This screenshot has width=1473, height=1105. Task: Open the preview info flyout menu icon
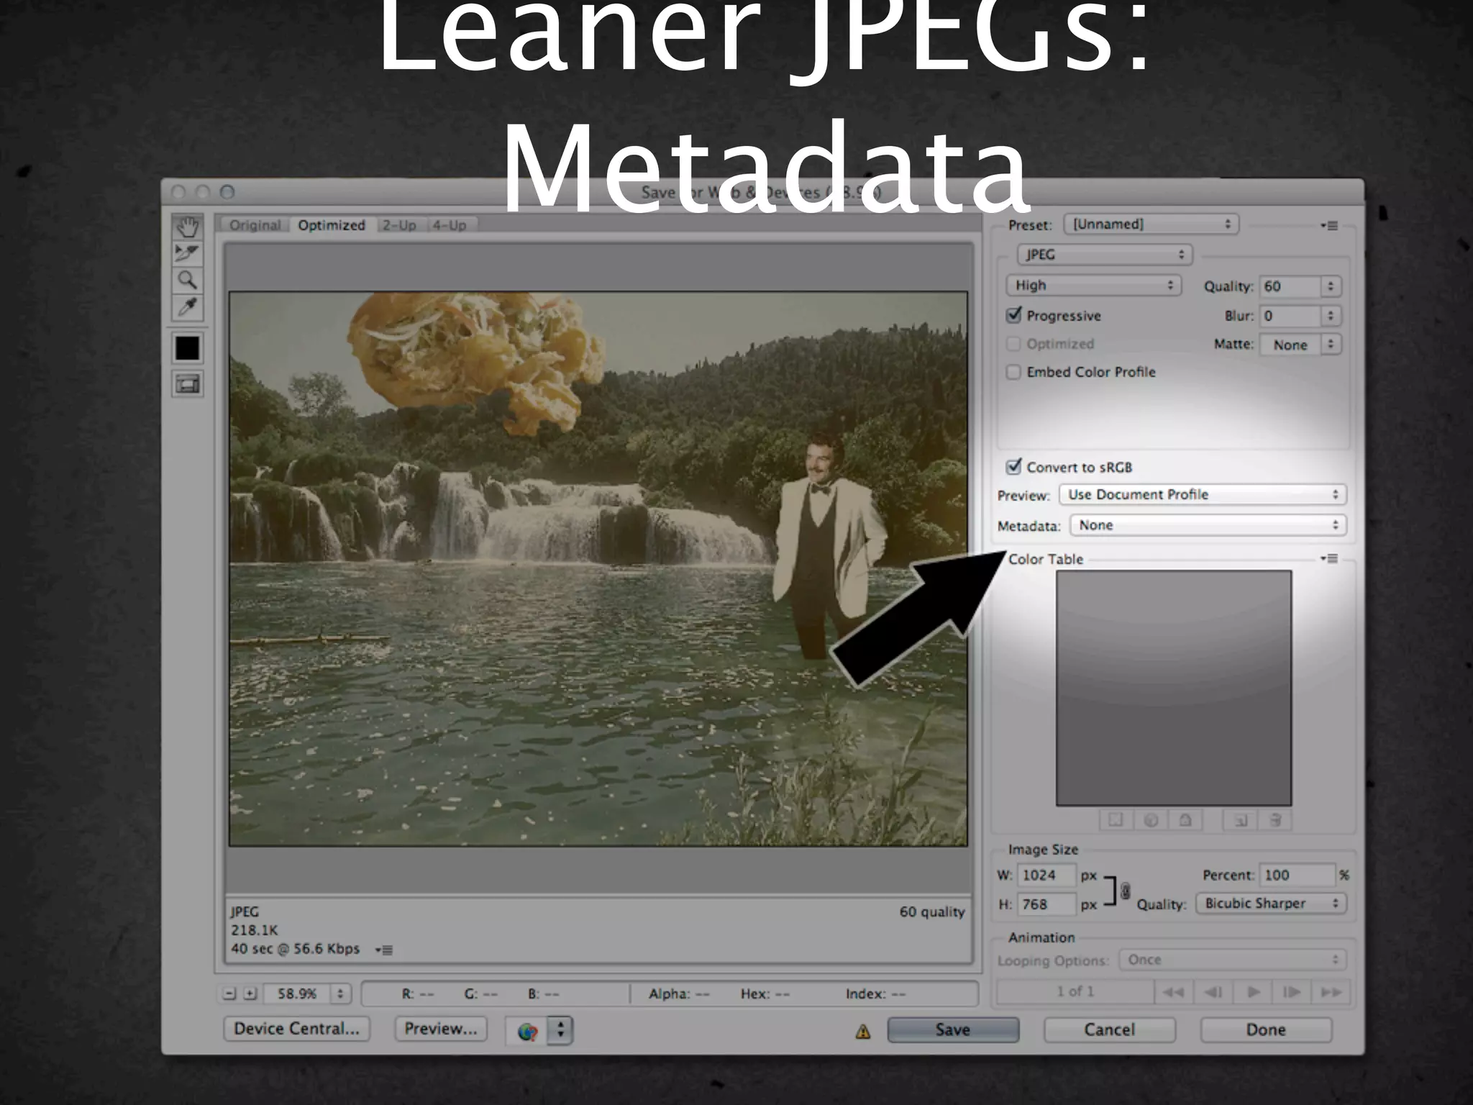(x=384, y=950)
